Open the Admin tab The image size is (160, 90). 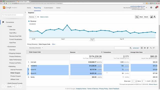(x=58, y=8)
